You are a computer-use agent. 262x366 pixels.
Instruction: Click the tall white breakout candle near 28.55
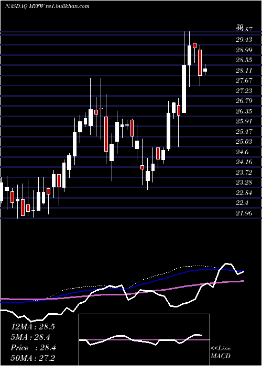184,89
